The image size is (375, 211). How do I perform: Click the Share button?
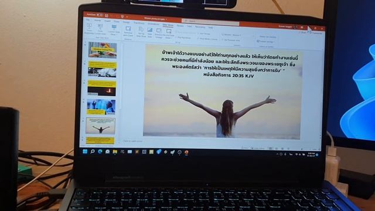click(304, 32)
